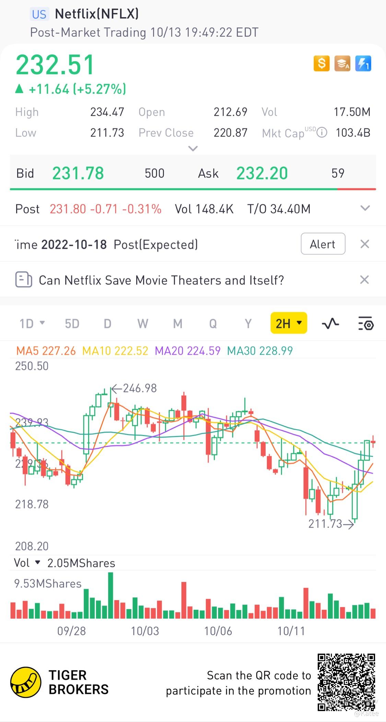Tap the tallest green volume bar

point(110,595)
